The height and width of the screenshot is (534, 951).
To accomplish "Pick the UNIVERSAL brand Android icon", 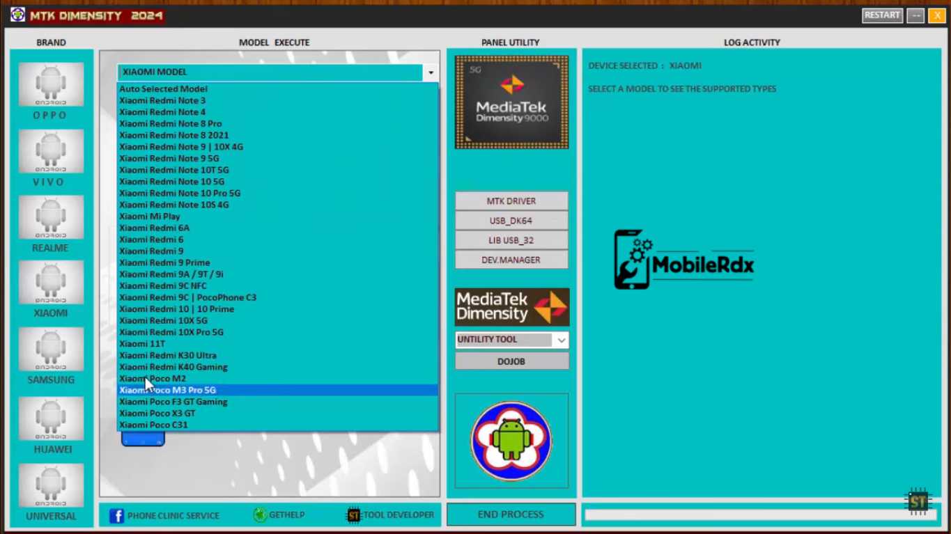I will point(51,485).
